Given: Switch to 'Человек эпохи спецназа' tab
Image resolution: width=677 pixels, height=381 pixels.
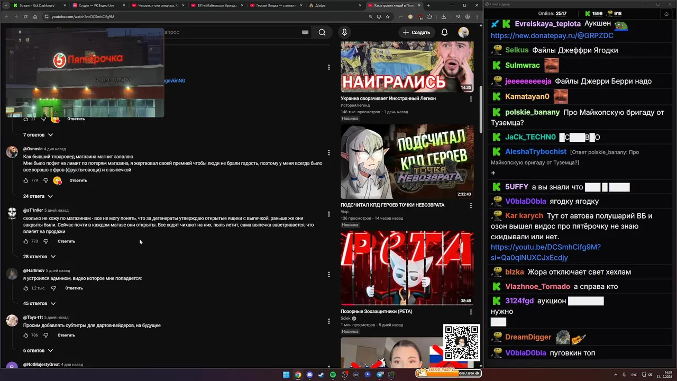Looking at the screenshot, I should (157, 5).
